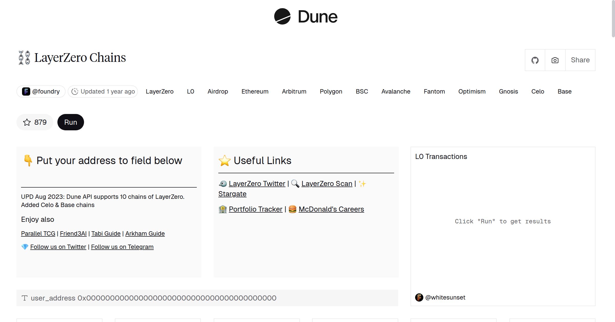Follow the McDonald's Careers link
The image size is (615, 322).
(331, 209)
